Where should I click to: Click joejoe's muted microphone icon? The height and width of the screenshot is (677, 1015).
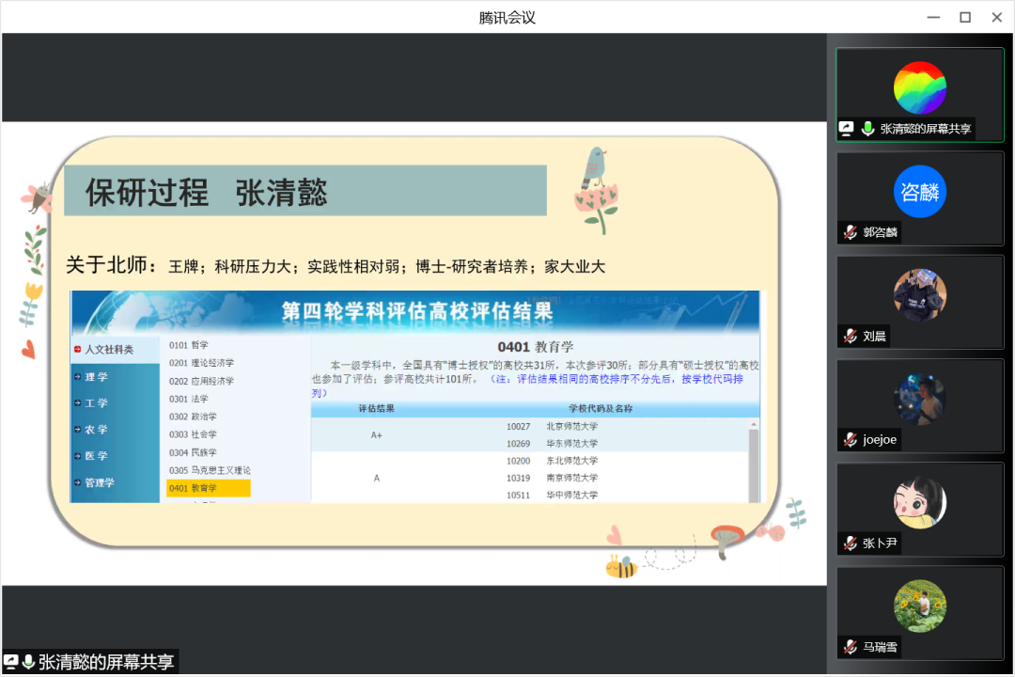[850, 439]
